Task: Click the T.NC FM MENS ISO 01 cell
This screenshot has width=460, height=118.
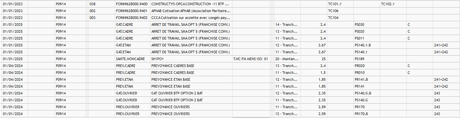Action: pyautogui.click(x=251, y=59)
